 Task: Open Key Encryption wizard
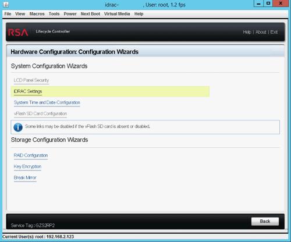[x=27, y=166]
